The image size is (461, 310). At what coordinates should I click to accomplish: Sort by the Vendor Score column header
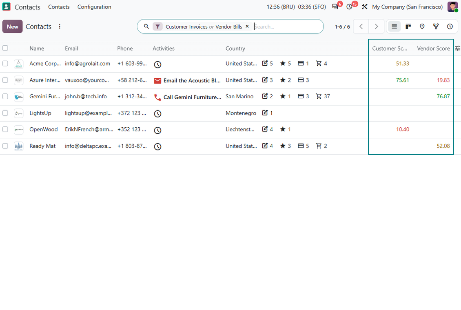point(433,49)
